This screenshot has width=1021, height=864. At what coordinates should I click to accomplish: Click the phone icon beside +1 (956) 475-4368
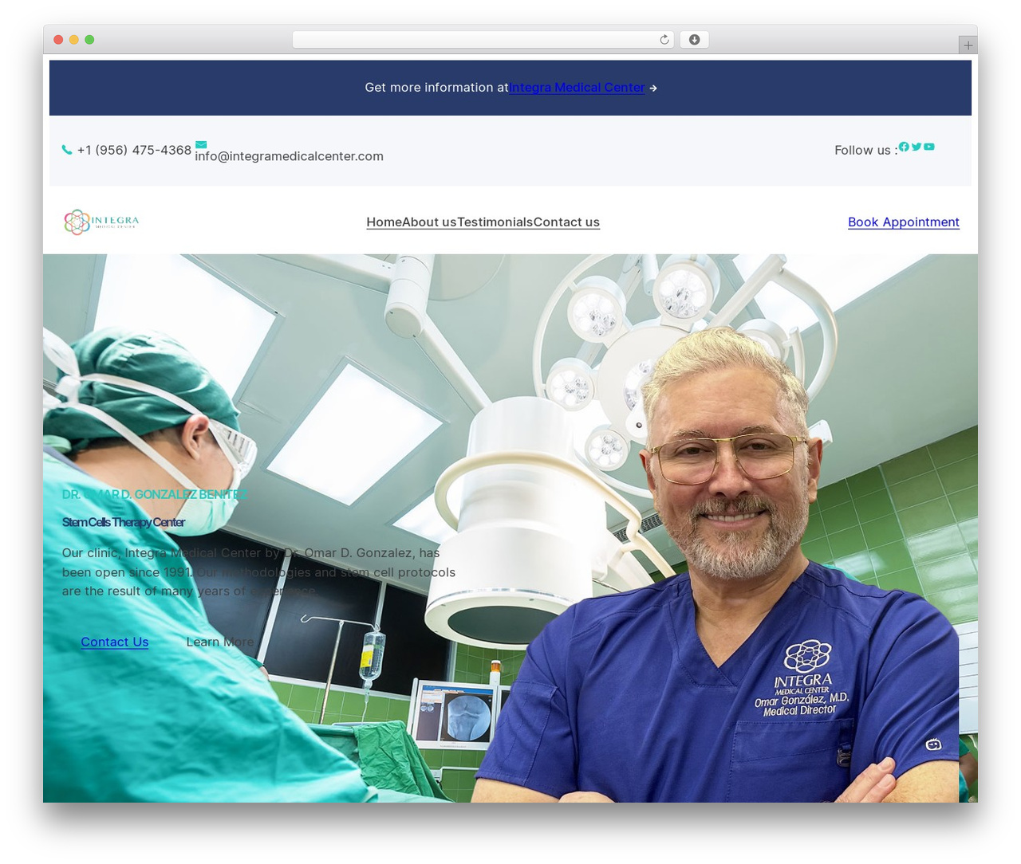(x=67, y=150)
